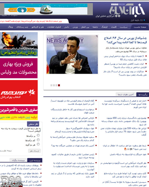Select the فرهنگ menu item
The image size is (149, 187).
coord(104,27)
